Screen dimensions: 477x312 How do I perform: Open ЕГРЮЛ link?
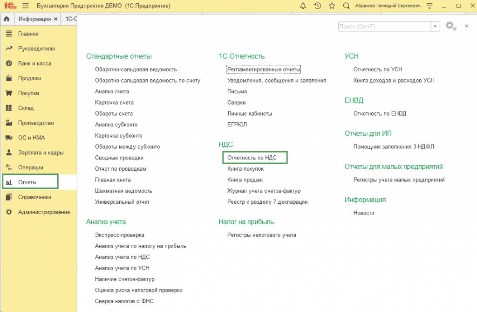[237, 125]
